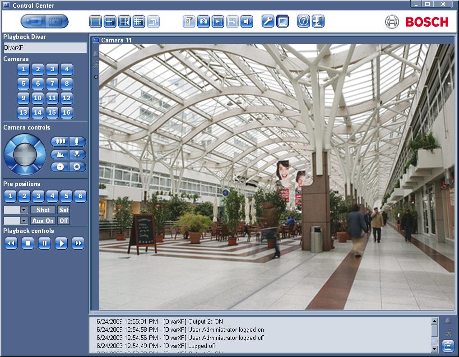Open the text/logbook overlay icon
Image resolution: width=459 pixels, height=357 pixels.
(189, 21)
